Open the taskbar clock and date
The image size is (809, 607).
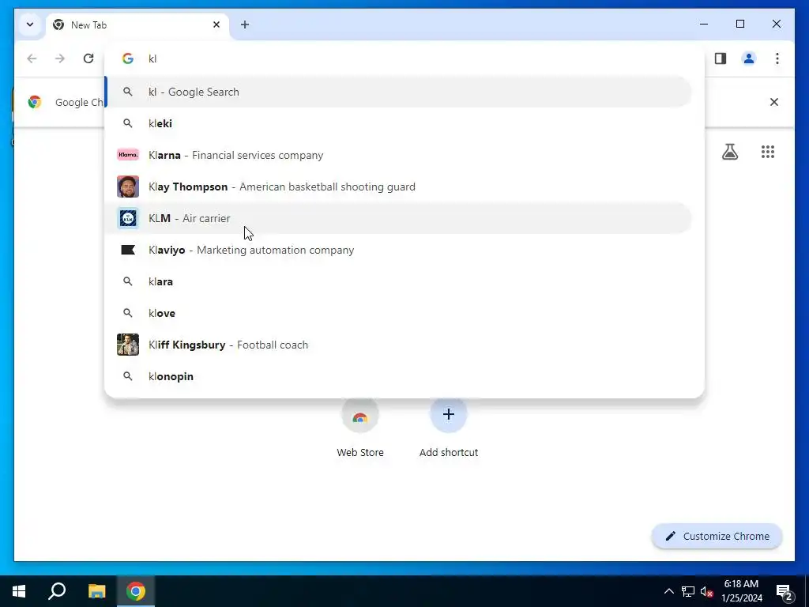[741, 591]
